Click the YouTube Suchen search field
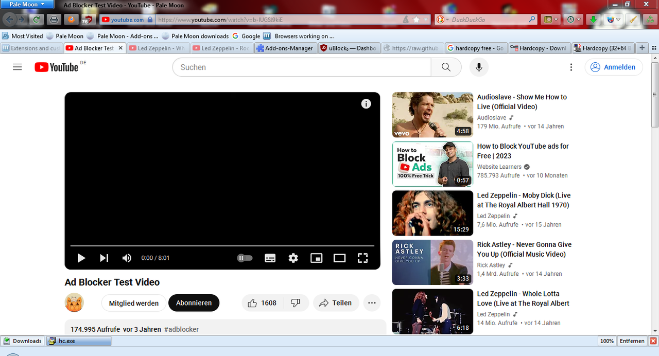Viewport: 659px width, 356px height. [x=302, y=67]
